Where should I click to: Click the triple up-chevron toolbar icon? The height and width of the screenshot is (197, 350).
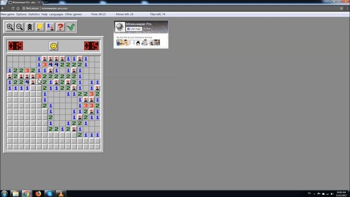coord(30,27)
